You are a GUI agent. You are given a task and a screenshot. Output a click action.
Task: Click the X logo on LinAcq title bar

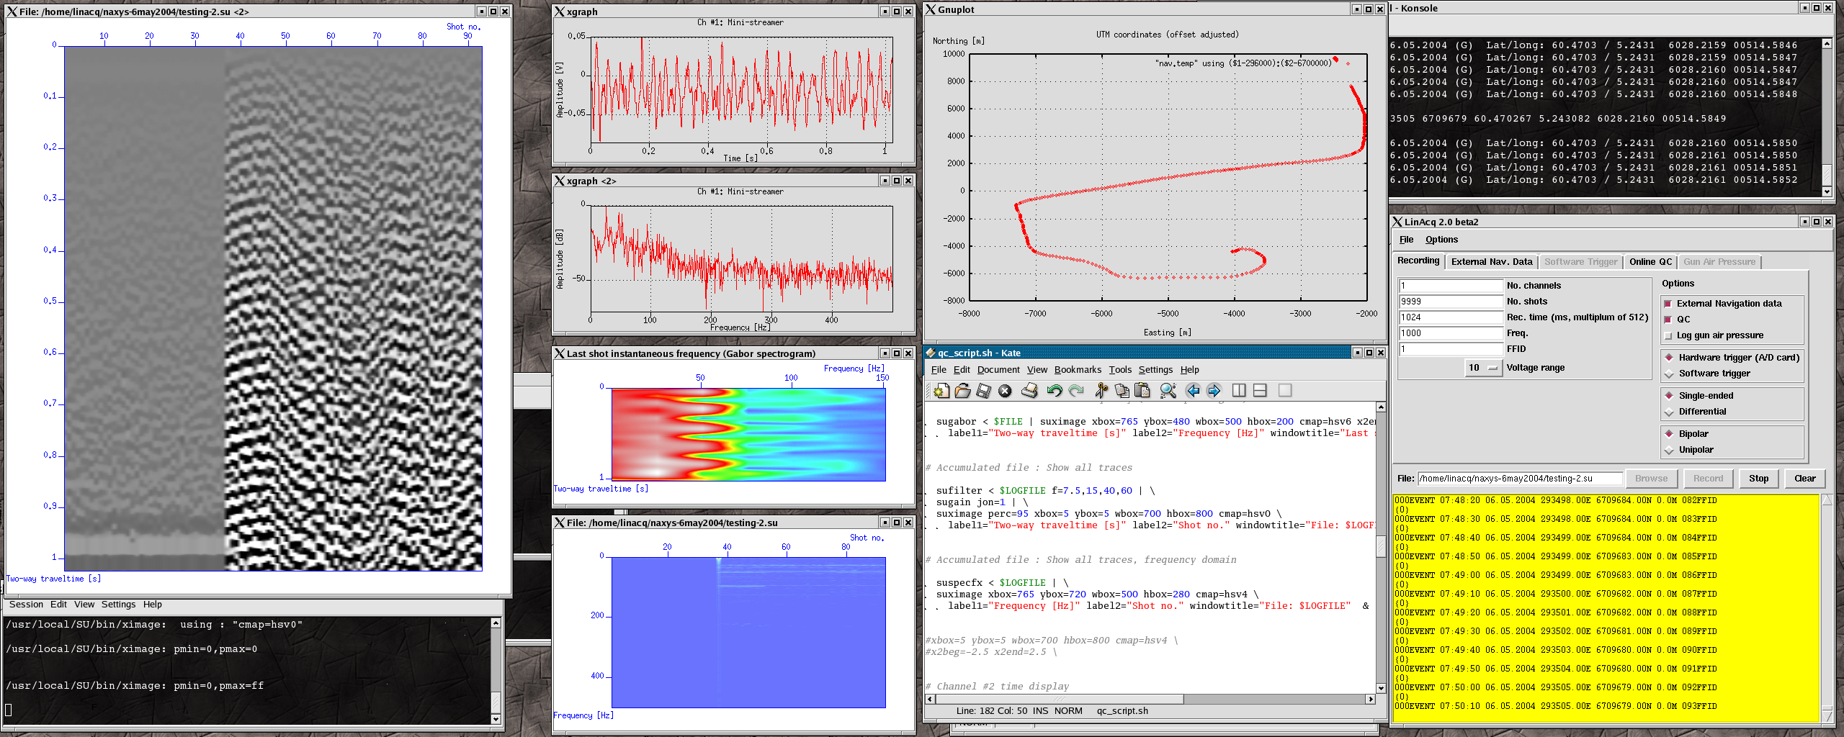[1397, 222]
